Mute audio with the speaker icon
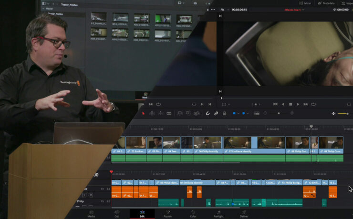 [333, 114]
